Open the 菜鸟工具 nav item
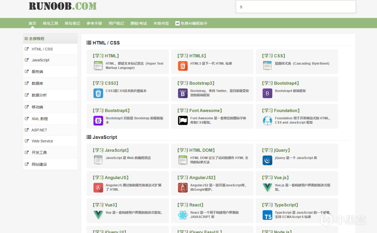Viewport: 377px width, 233px height. (x=50, y=23)
